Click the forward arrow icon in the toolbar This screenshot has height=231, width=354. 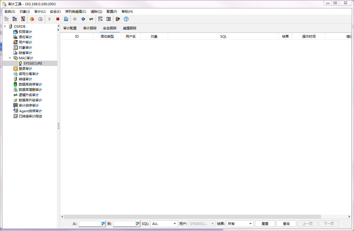pos(75,19)
